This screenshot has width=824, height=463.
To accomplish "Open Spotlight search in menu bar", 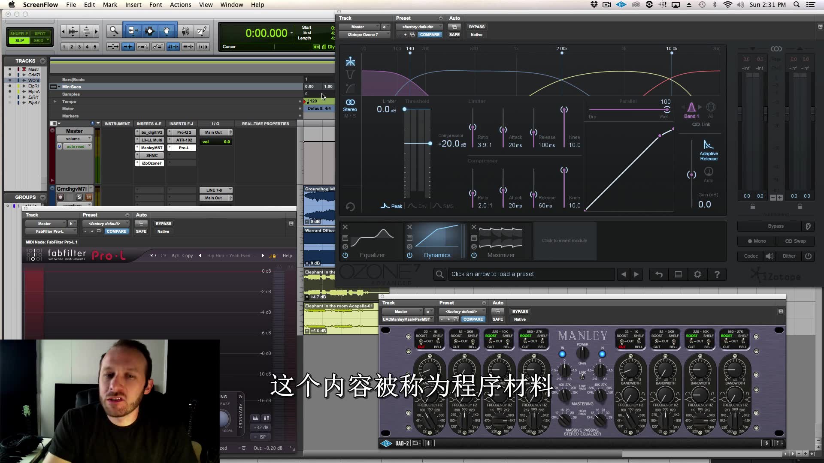I will coord(797,5).
